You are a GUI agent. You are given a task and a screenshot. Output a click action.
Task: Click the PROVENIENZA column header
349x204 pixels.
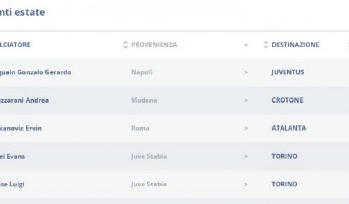coord(154,45)
